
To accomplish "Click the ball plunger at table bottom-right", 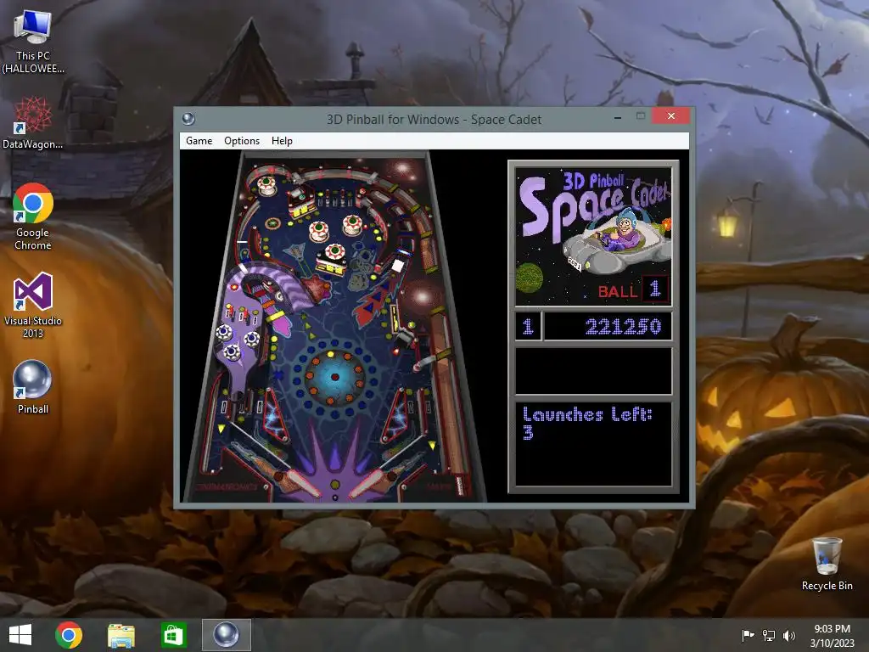I will coord(459,485).
